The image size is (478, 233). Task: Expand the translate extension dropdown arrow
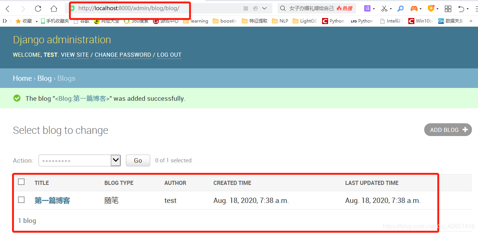pos(374,9)
